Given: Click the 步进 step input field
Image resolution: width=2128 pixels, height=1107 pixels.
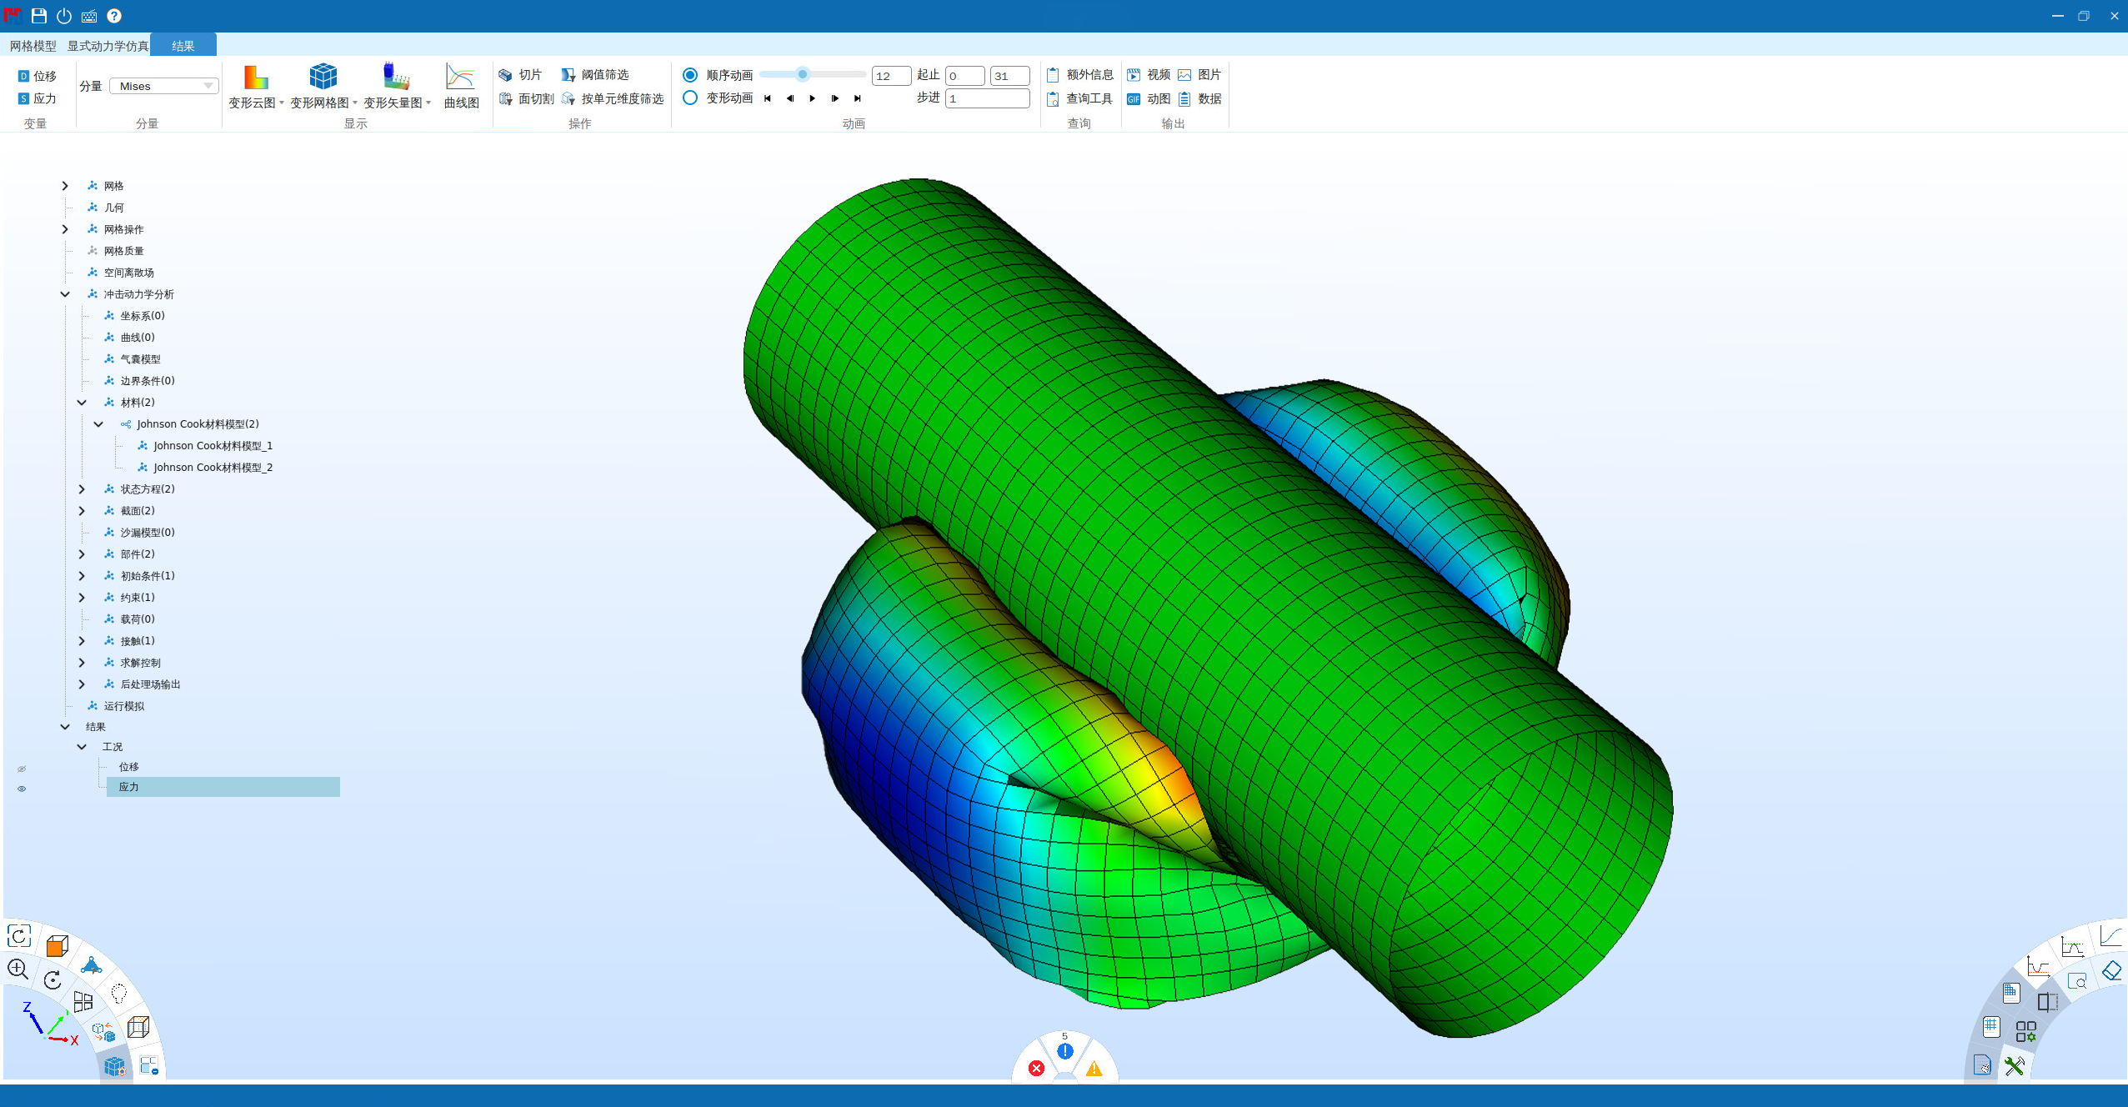Looking at the screenshot, I should 987,98.
